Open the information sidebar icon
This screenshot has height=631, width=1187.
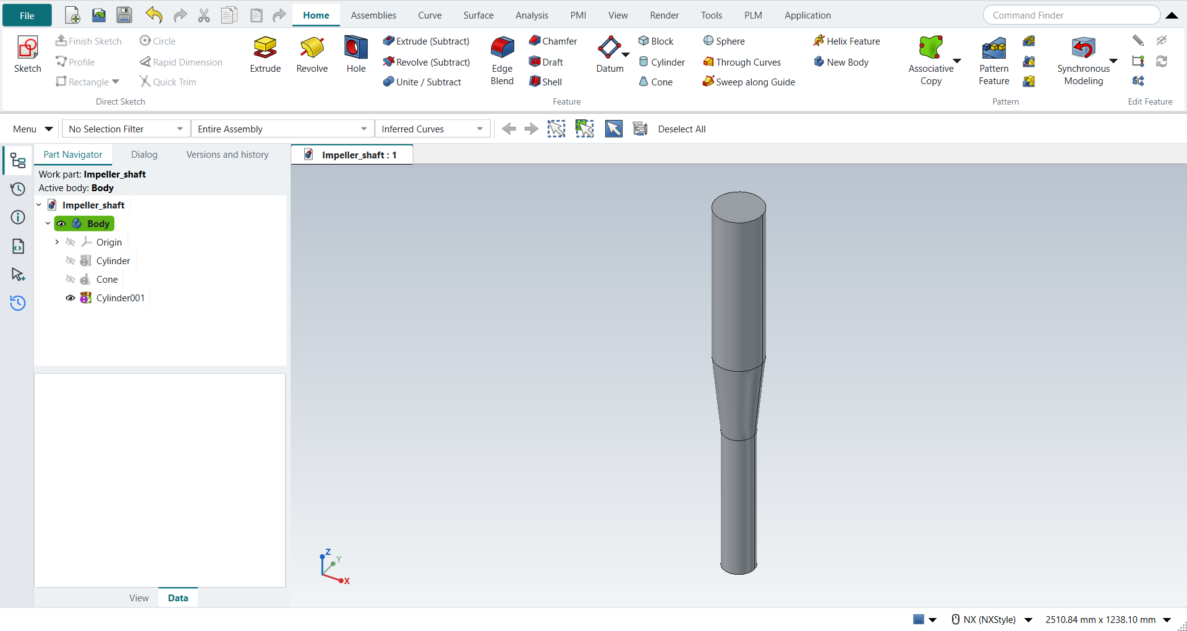18,217
